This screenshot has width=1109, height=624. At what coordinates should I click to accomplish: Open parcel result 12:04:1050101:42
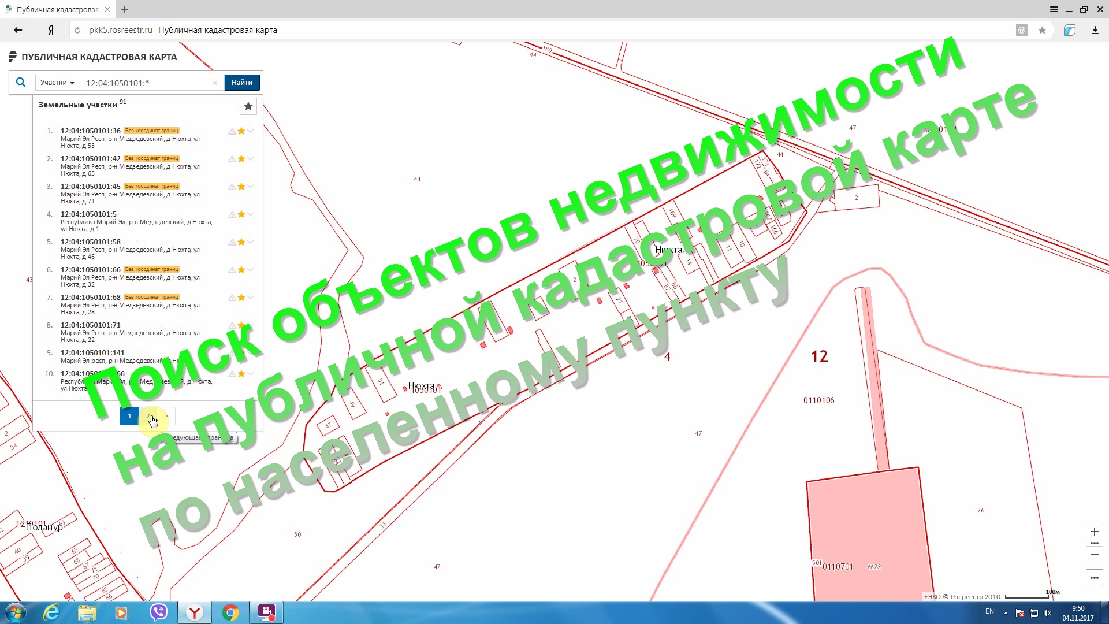[91, 159]
